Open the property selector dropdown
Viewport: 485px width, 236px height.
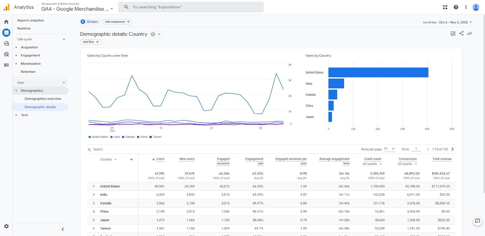pos(77,9)
